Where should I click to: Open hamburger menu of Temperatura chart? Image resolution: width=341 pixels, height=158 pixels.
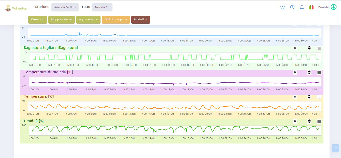(x=319, y=97)
